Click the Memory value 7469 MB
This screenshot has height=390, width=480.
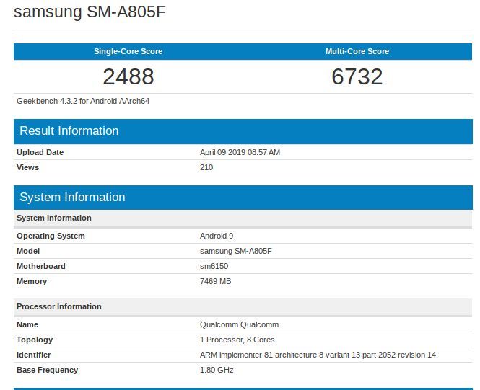pos(215,281)
